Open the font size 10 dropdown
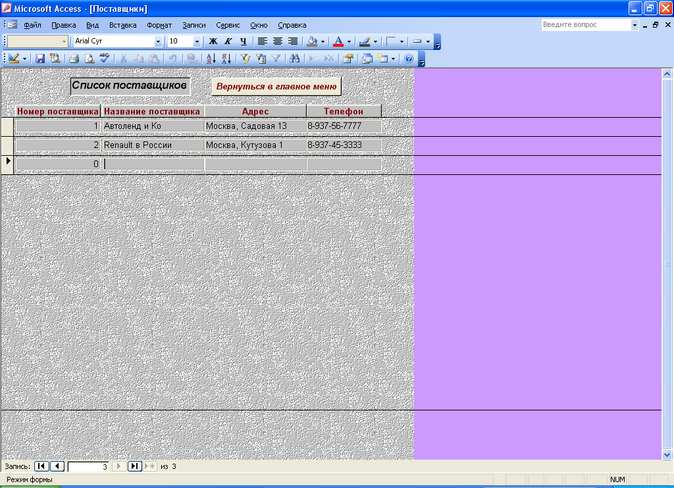The height and width of the screenshot is (488, 674). 197,41
